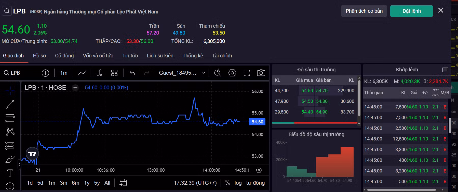This screenshot has height=192, width=458.
Task: Click the TradingView logo on the chart
Action: click(x=32, y=154)
